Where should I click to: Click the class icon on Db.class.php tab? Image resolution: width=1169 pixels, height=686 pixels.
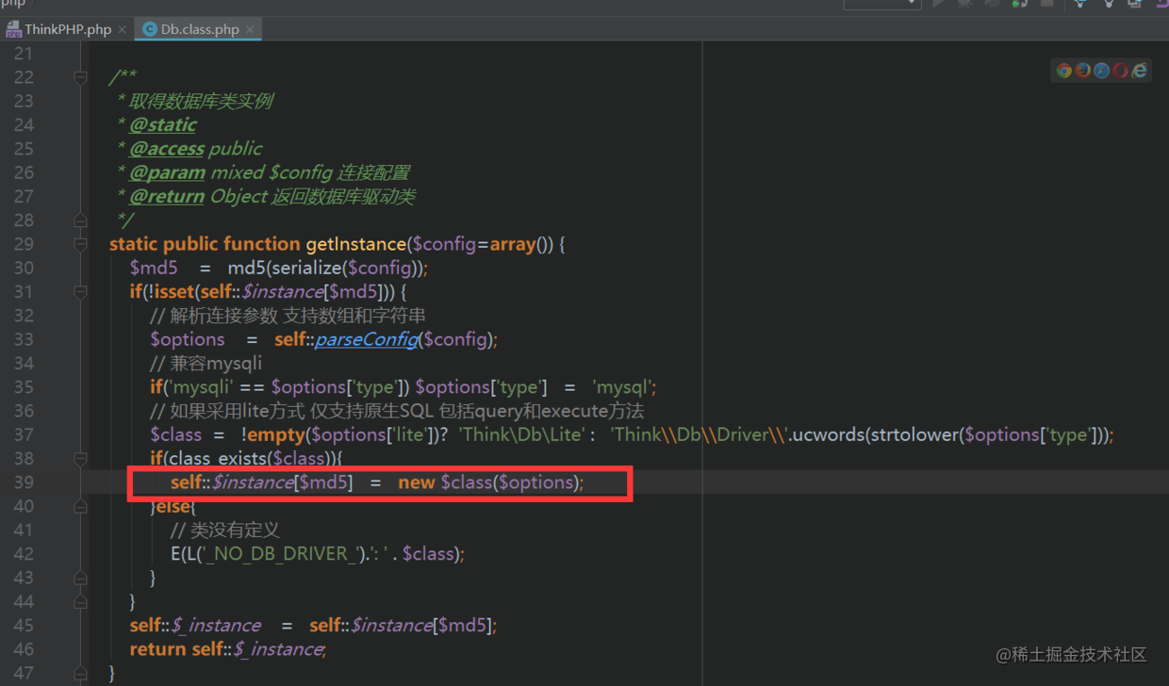pos(149,29)
